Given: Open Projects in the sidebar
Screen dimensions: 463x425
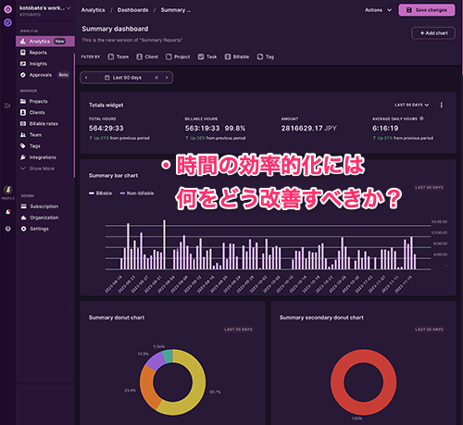Looking at the screenshot, I should pos(38,101).
